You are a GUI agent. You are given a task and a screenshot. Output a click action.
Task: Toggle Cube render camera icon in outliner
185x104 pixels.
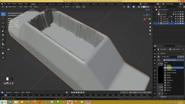(x=183, y=17)
